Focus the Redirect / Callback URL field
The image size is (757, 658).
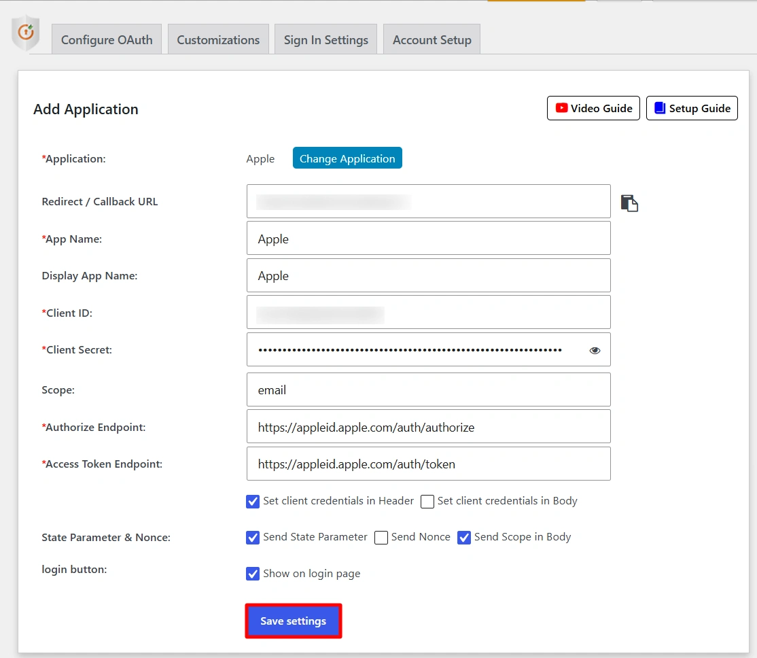[x=428, y=201]
